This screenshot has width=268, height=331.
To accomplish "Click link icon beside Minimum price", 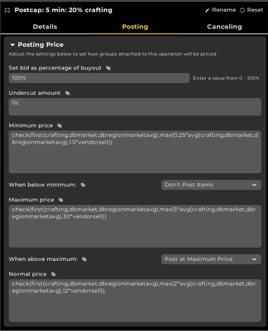I will coord(60,126).
